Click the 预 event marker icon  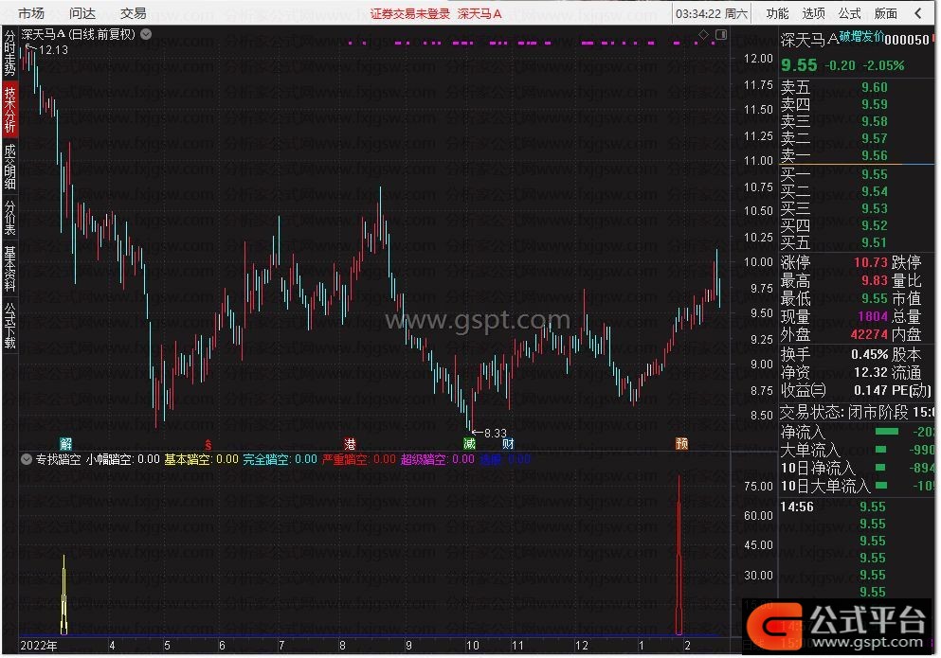coord(681,444)
